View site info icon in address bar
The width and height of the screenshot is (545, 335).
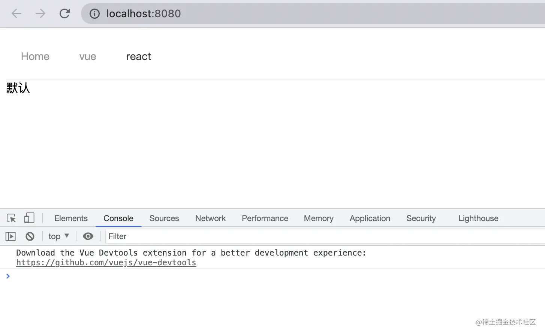coord(94,14)
